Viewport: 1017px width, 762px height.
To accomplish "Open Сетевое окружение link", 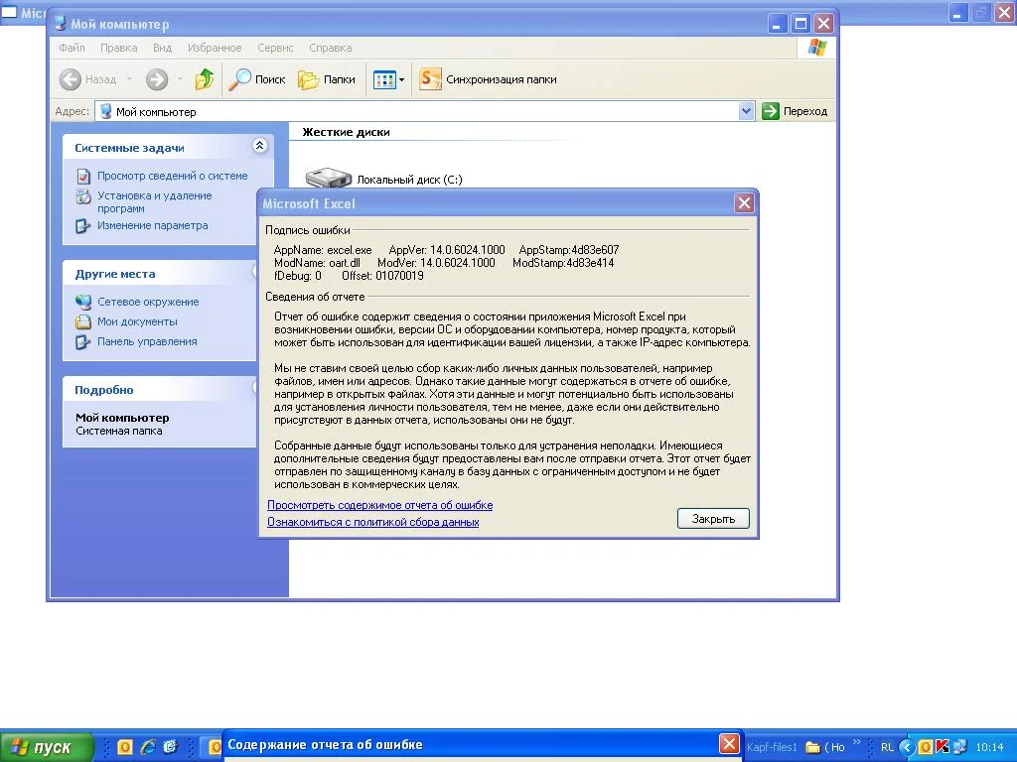I will click(x=148, y=302).
